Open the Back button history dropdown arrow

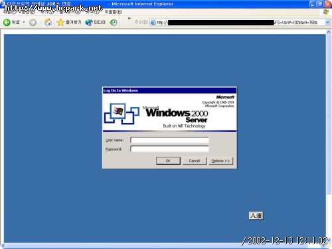[x=24, y=22]
